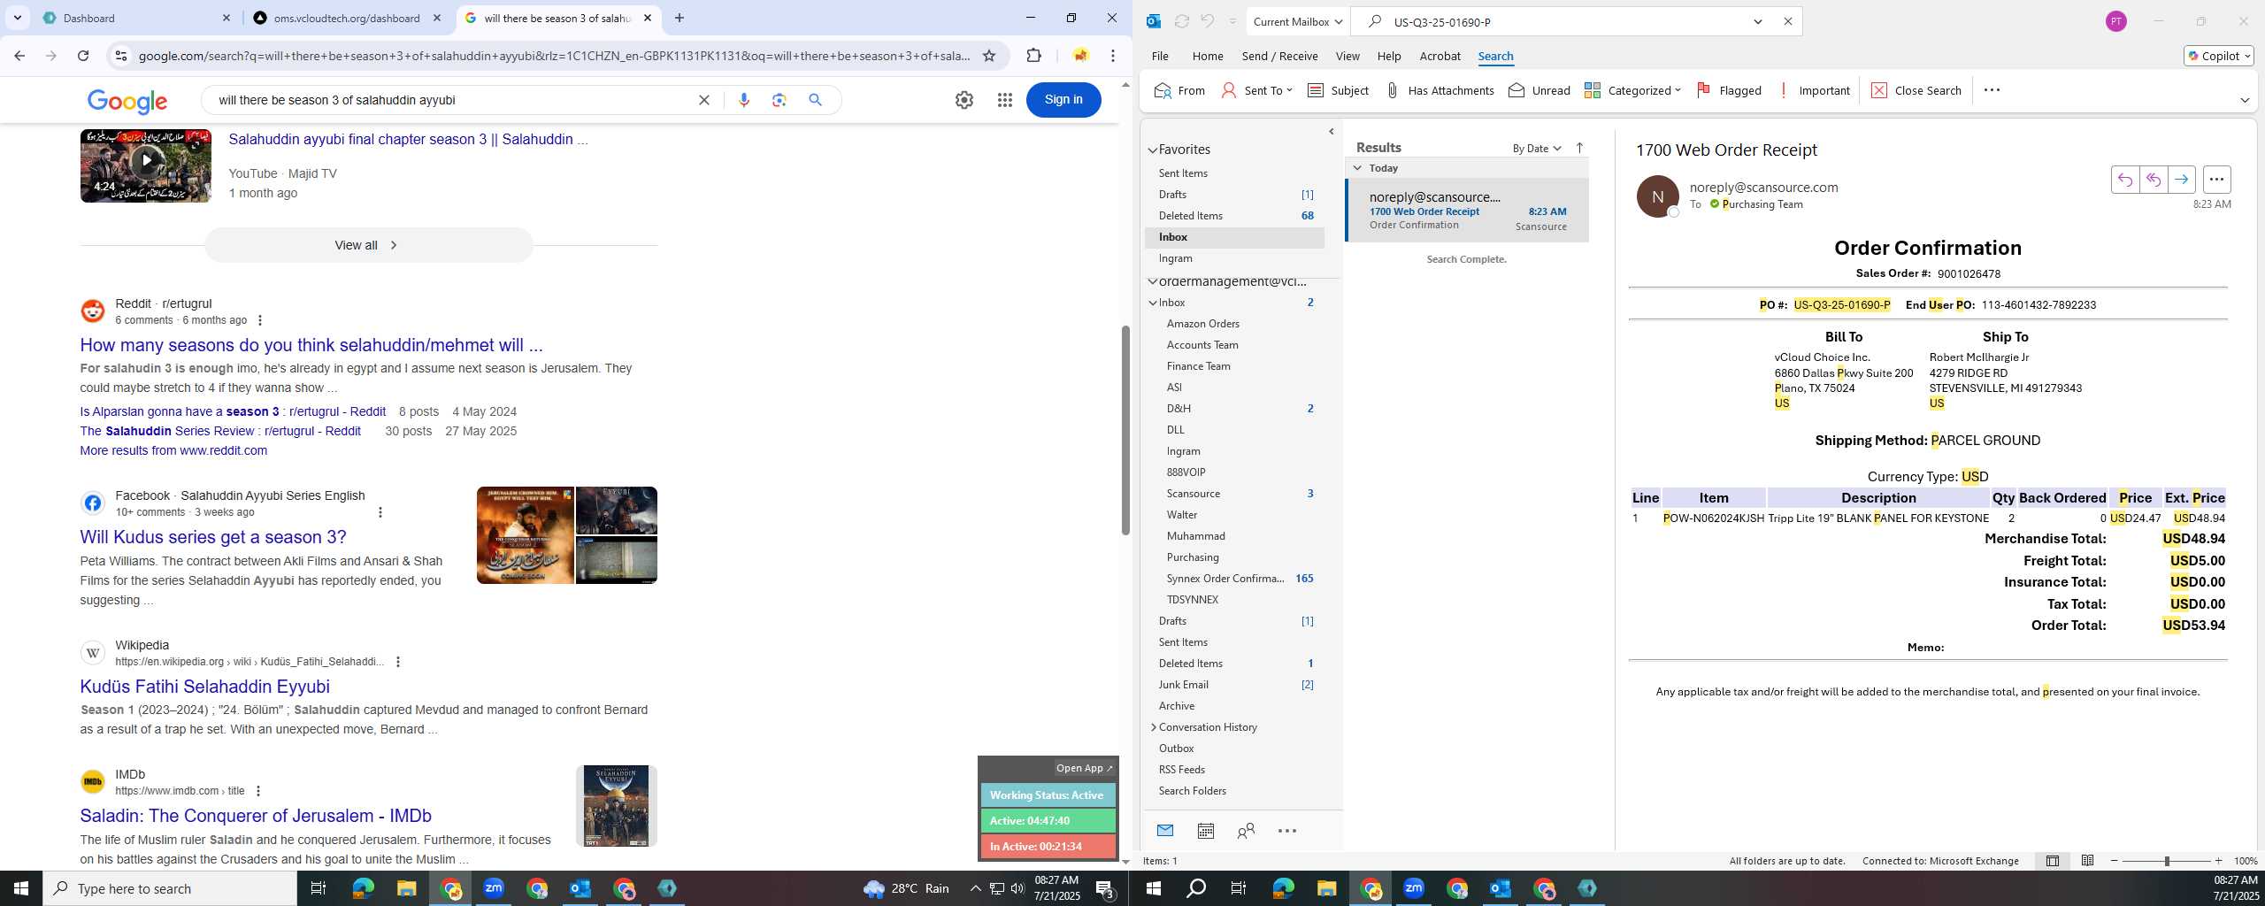Toggle Outlook normal view in status bar

(2053, 861)
